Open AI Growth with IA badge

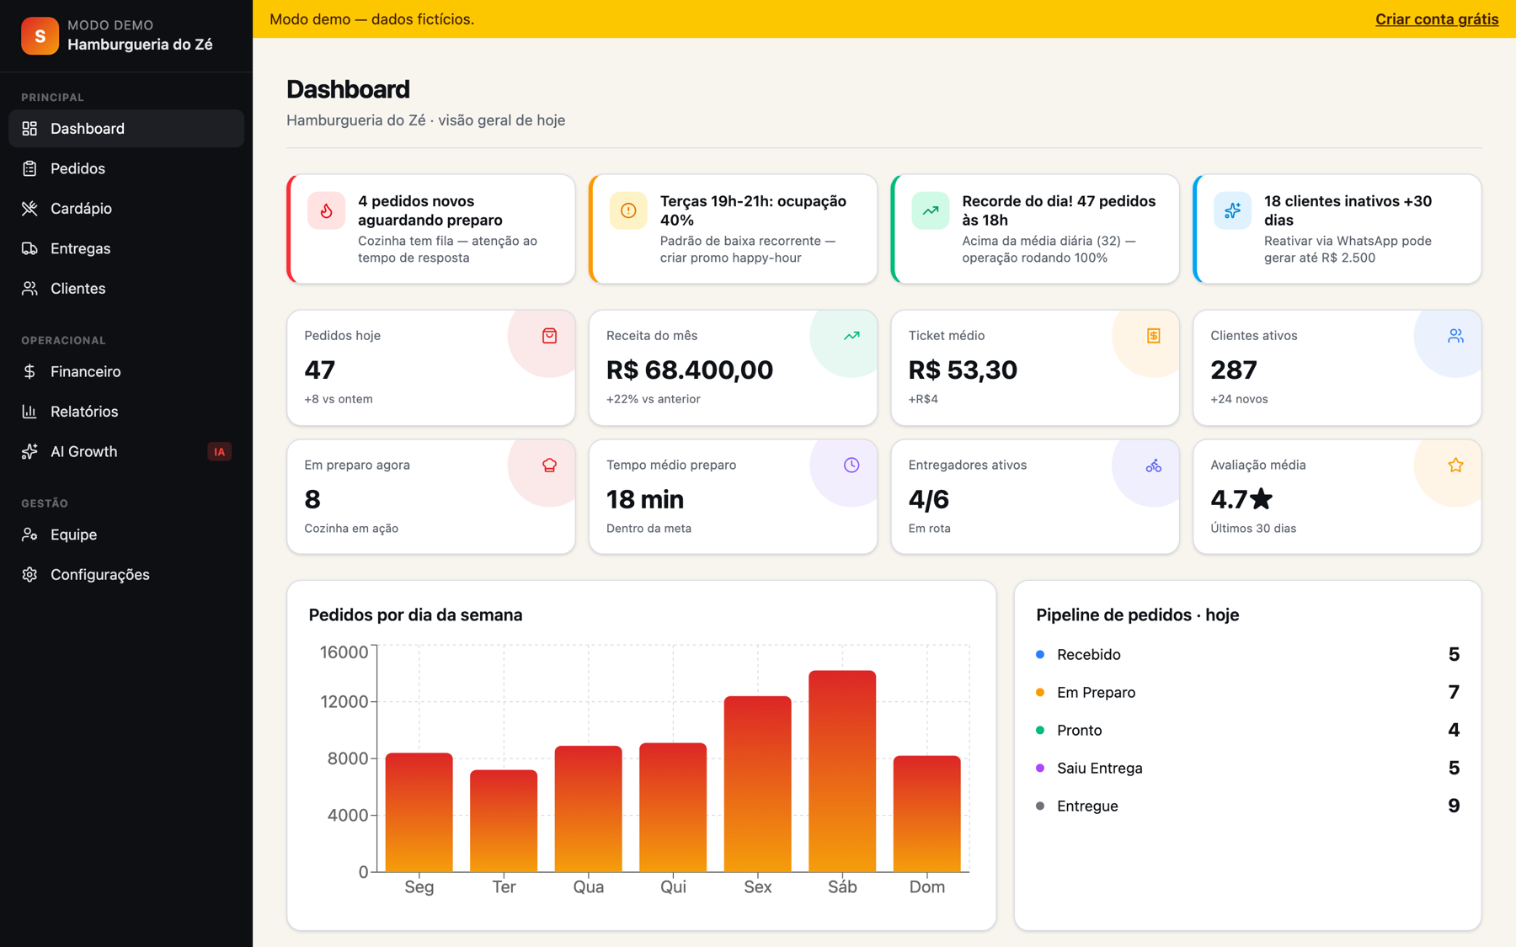pos(126,451)
